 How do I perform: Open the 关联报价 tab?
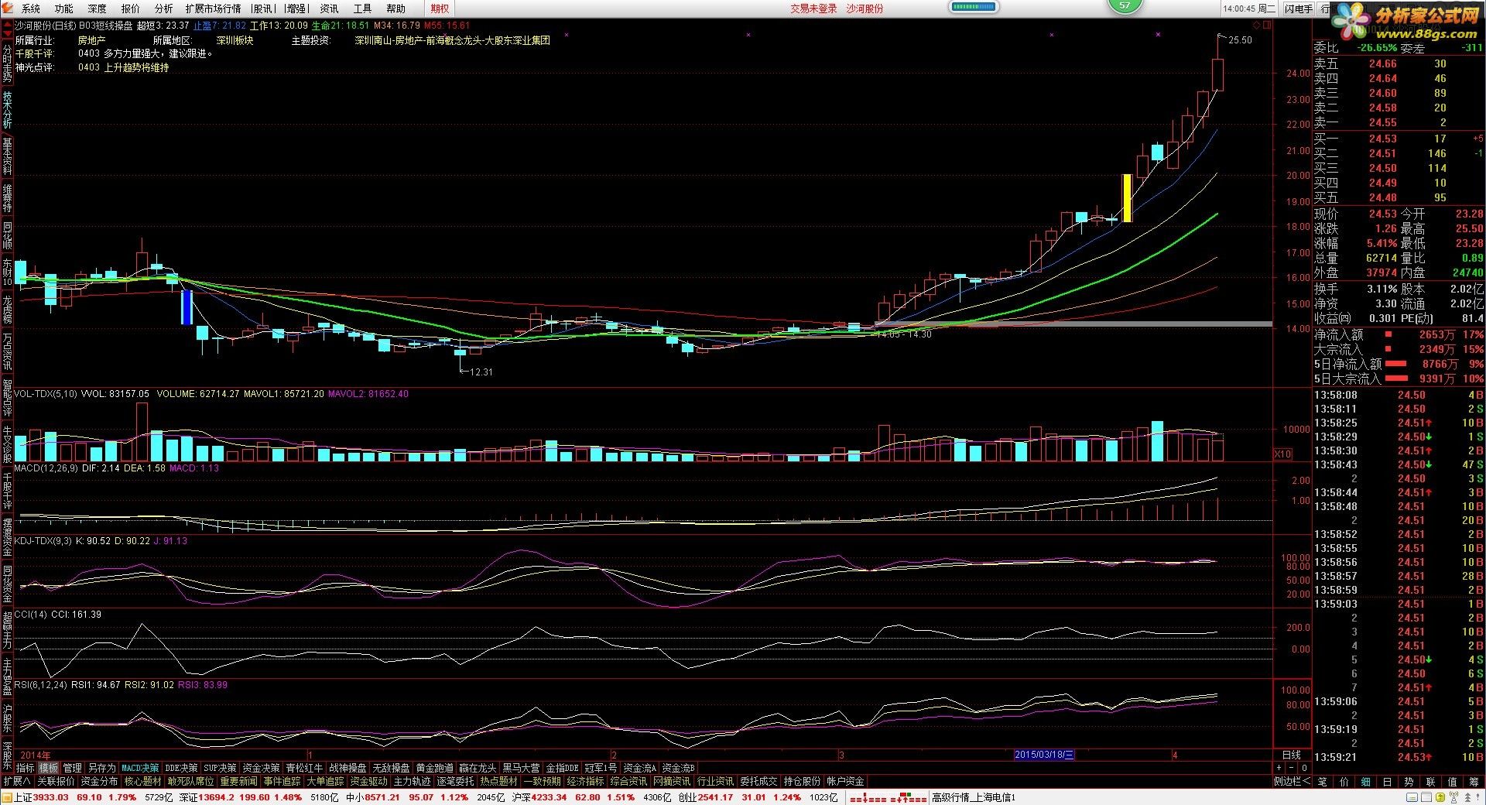click(x=56, y=782)
